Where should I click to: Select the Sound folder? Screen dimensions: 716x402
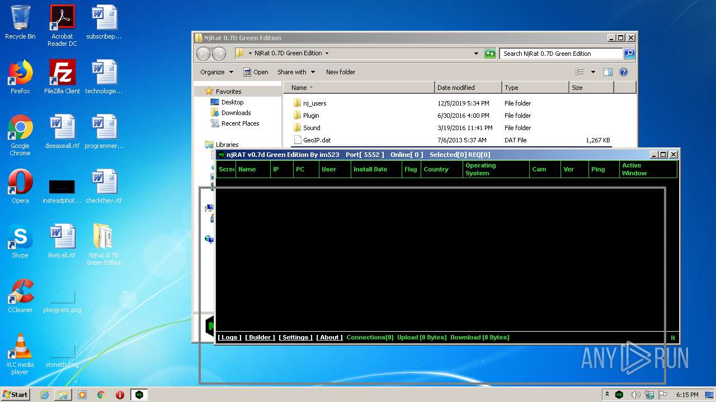point(312,128)
